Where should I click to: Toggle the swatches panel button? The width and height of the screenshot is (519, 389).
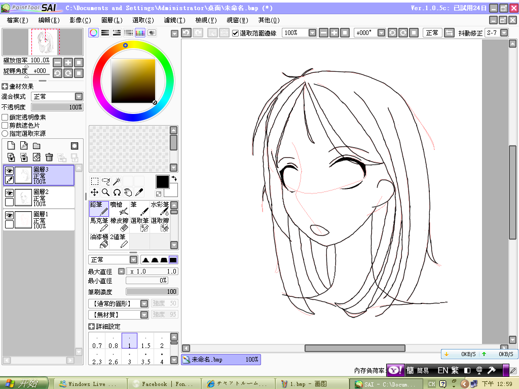140,33
